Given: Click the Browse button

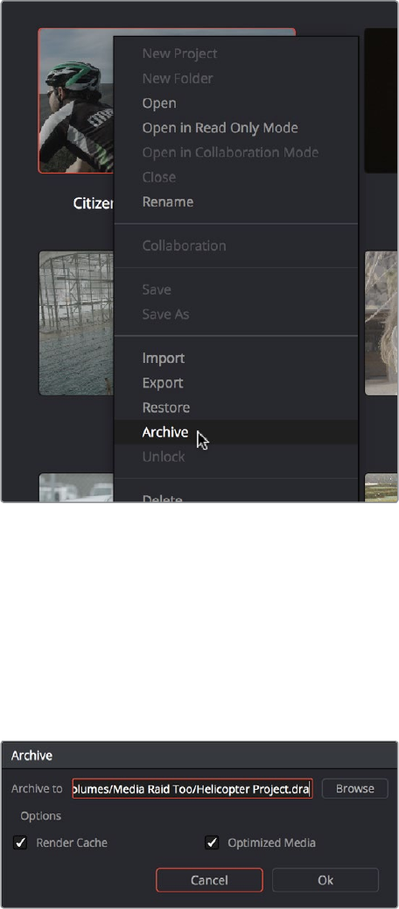Looking at the screenshot, I should [x=355, y=788].
